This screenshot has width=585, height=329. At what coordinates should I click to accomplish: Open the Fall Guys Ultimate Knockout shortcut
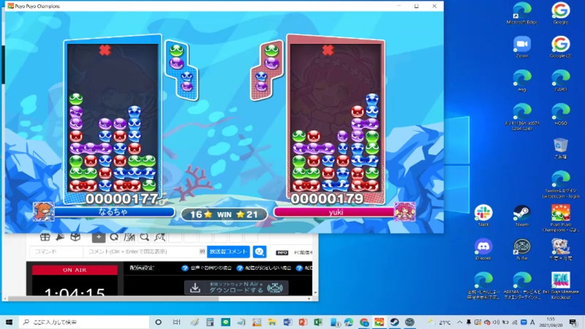[561, 285]
